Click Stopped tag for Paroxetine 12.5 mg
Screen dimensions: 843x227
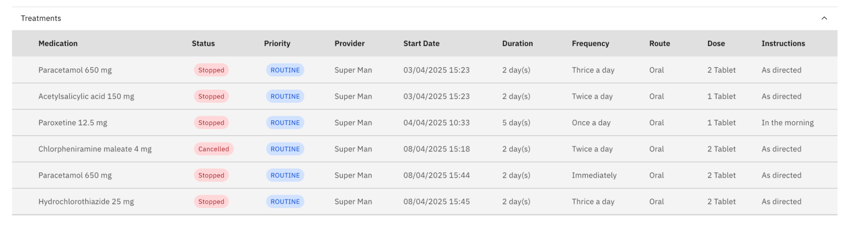tap(211, 123)
